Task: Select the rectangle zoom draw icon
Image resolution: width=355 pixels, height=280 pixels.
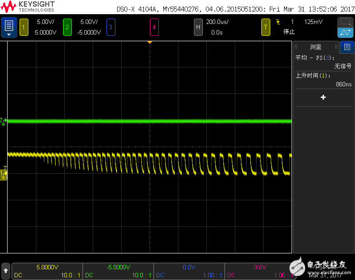Action: pyautogui.click(x=345, y=22)
